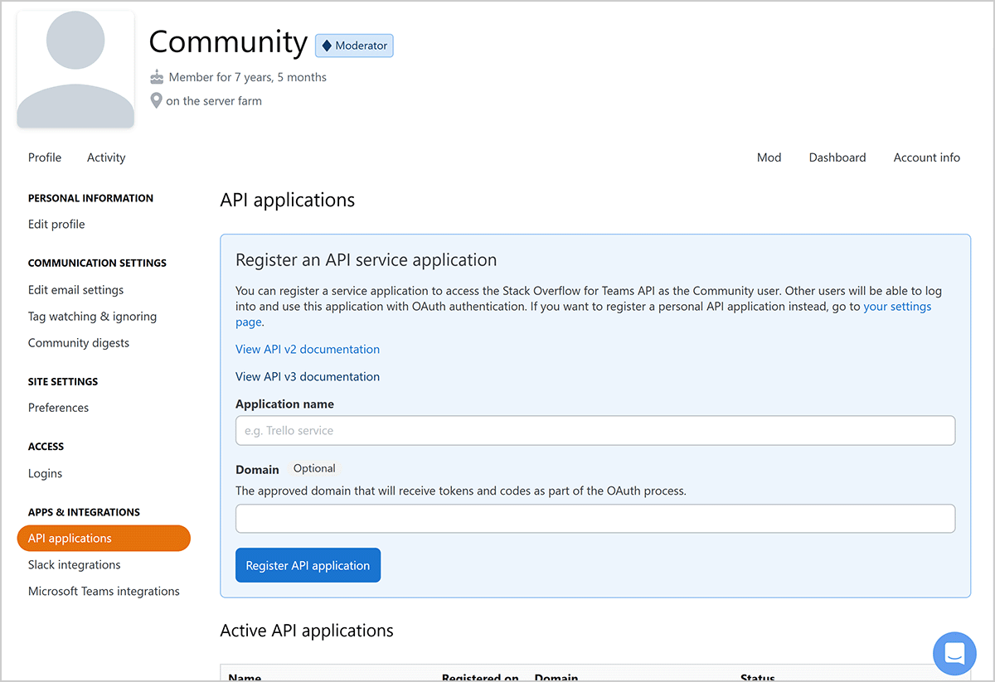Viewport: 995px width, 682px height.
Task: Click the member-since cake icon
Action: pos(157,77)
